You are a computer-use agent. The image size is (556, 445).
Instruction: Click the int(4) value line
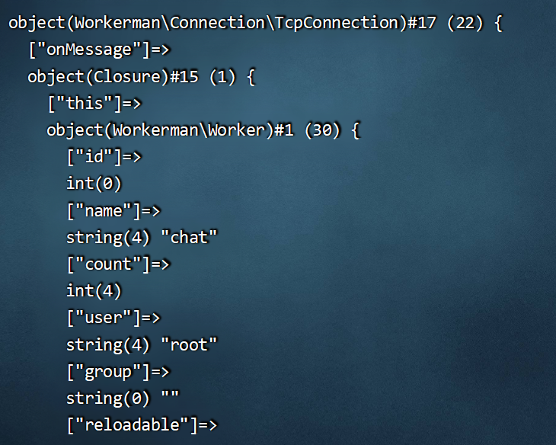pyautogui.click(x=94, y=291)
